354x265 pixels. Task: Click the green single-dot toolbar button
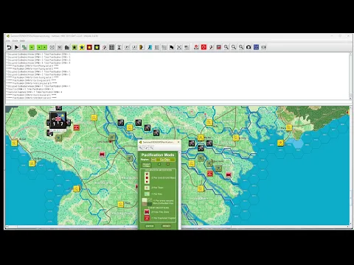(x=32, y=47)
